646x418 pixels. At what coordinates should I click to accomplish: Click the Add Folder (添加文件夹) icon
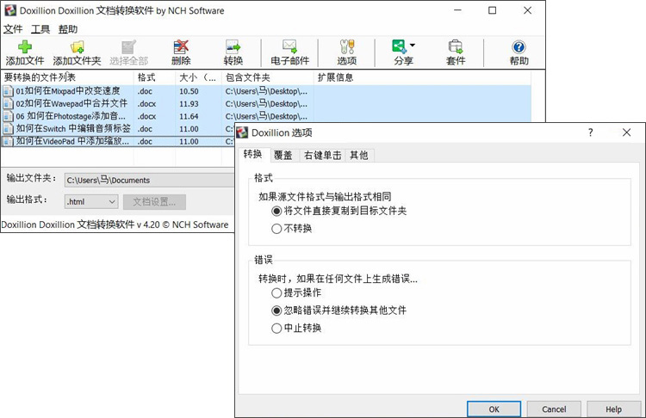pos(77,47)
